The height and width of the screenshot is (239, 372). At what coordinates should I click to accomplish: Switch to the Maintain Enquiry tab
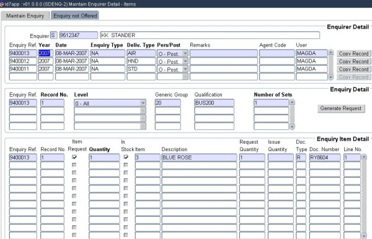pyautogui.click(x=25, y=15)
